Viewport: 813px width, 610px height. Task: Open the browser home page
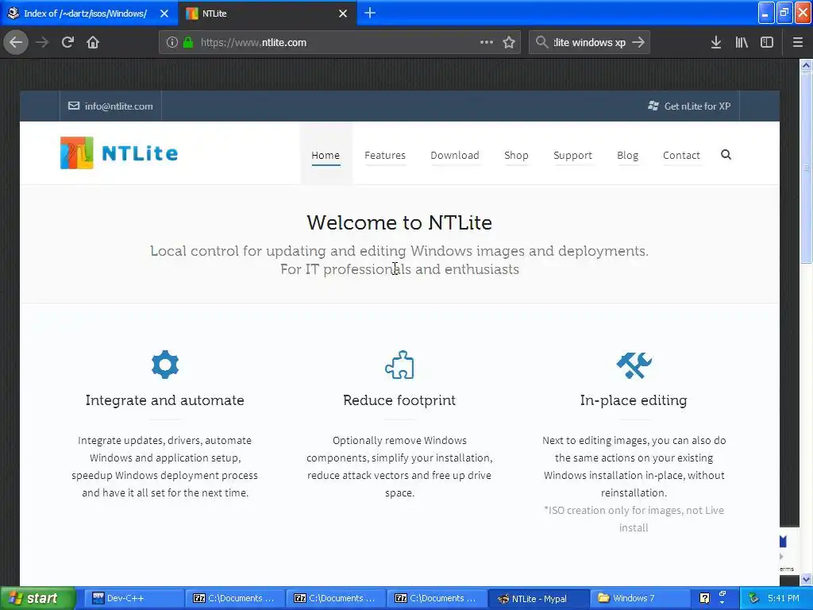pos(93,42)
